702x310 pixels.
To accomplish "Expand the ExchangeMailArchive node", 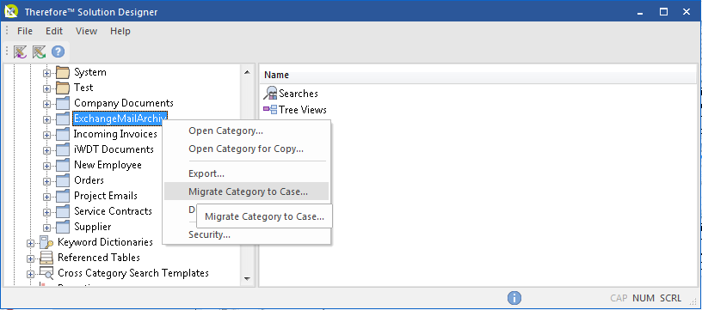I will (x=46, y=119).
